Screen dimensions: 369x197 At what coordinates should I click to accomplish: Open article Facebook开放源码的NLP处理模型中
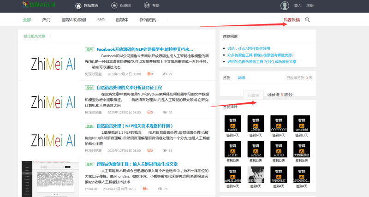tap(145, 49)
